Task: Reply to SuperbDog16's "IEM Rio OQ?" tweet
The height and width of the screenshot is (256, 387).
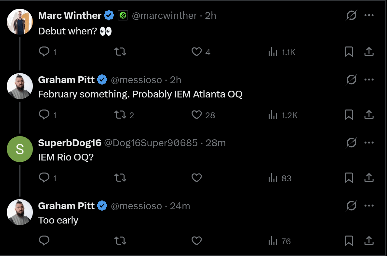Action: click(44, 178)
